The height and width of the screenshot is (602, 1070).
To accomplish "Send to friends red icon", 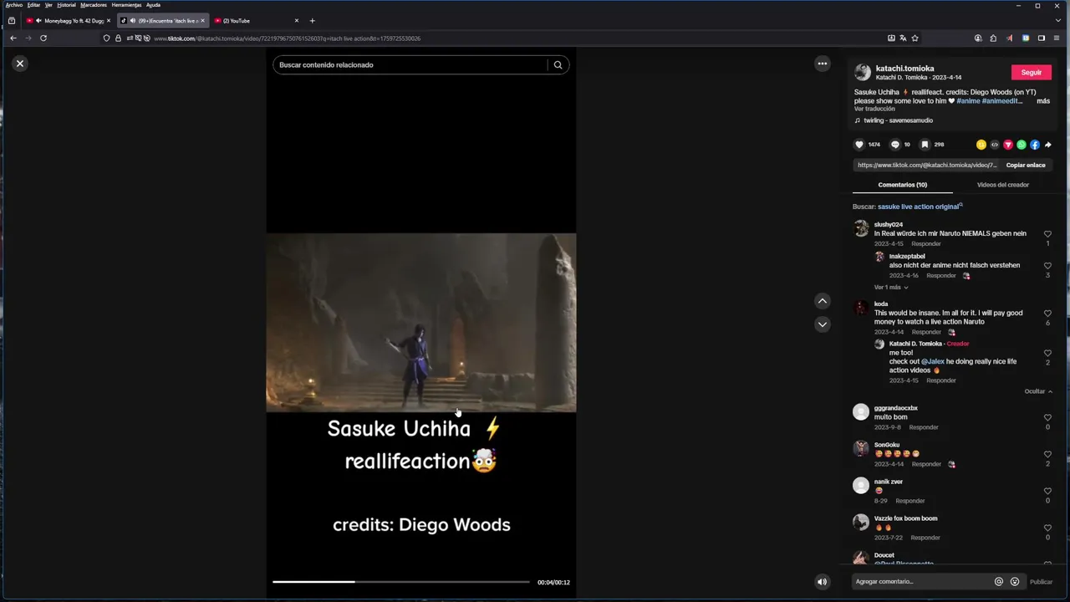I will point(1008,145).
